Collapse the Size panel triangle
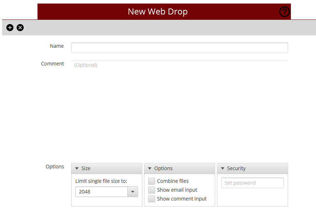Viewport: 316px width, 209px height. tap(77, 168)
